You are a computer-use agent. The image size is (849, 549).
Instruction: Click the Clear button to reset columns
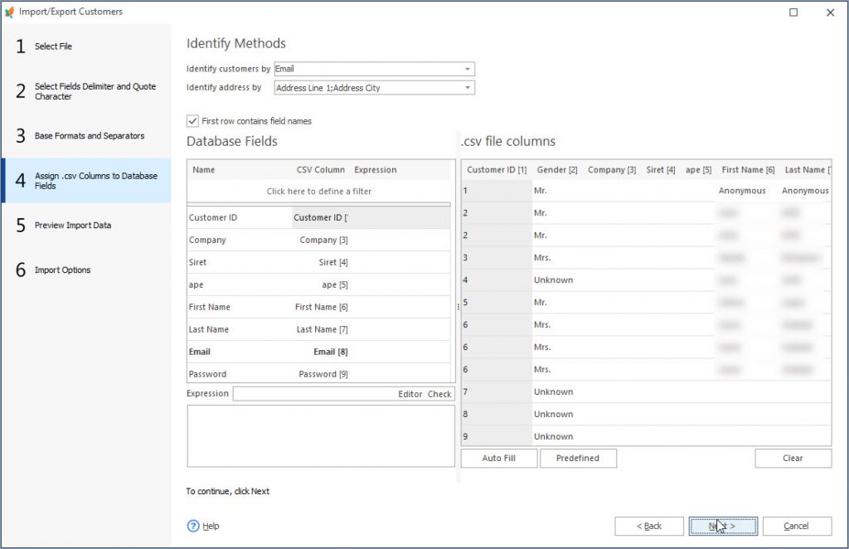tap(793, 458)
